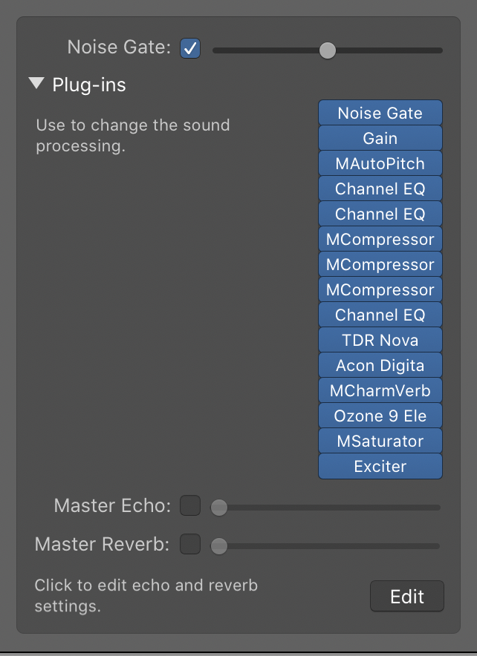This screenshot has width=477, height=656.
Task: Click the Ozone 9 Ele plug-in slot
Action: pos(380,416)
